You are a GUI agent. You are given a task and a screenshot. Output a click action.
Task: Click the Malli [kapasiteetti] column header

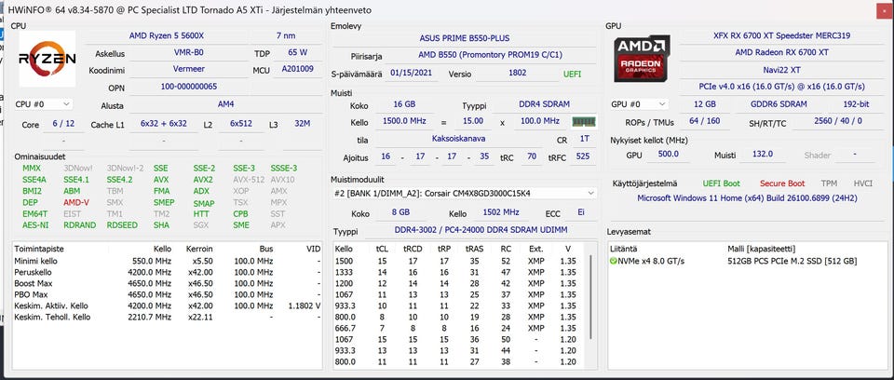tap(764, 249)
